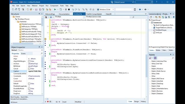Switch to the Events tab in Object Inspector
Viewport: 185px width, 104px height.
(23, 53)
